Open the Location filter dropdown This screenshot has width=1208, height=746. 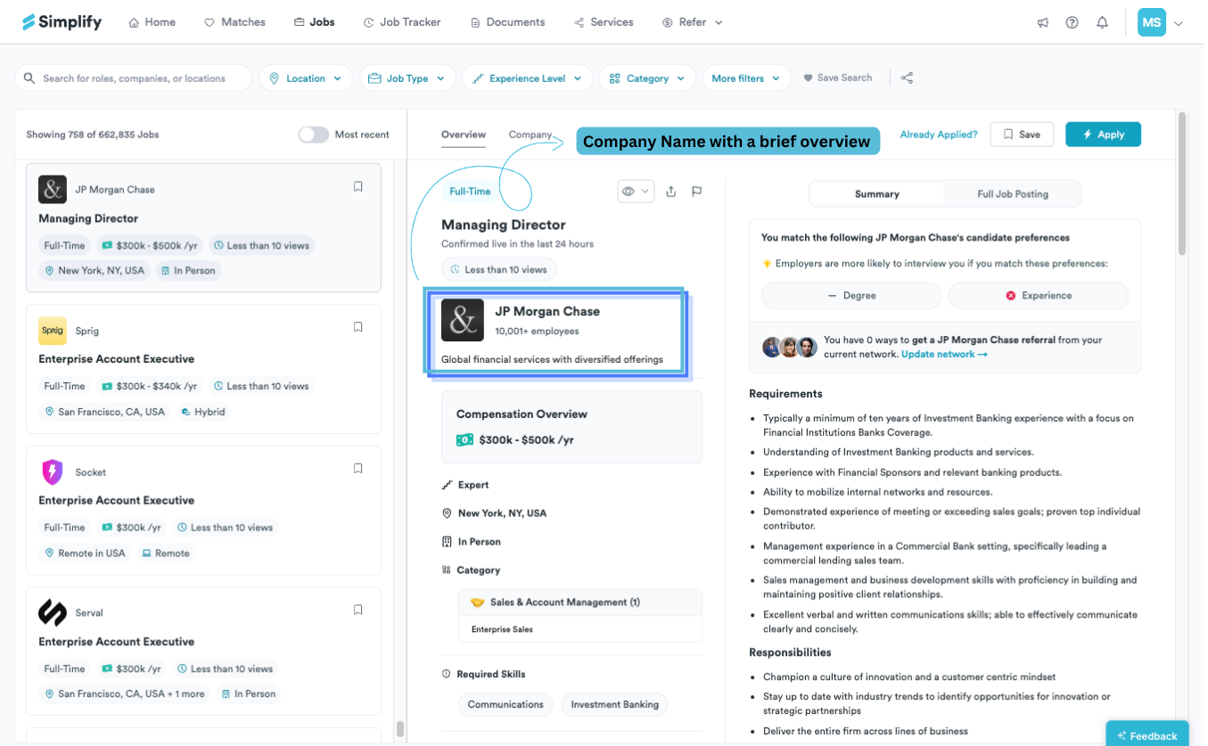[x=306, y=78]
